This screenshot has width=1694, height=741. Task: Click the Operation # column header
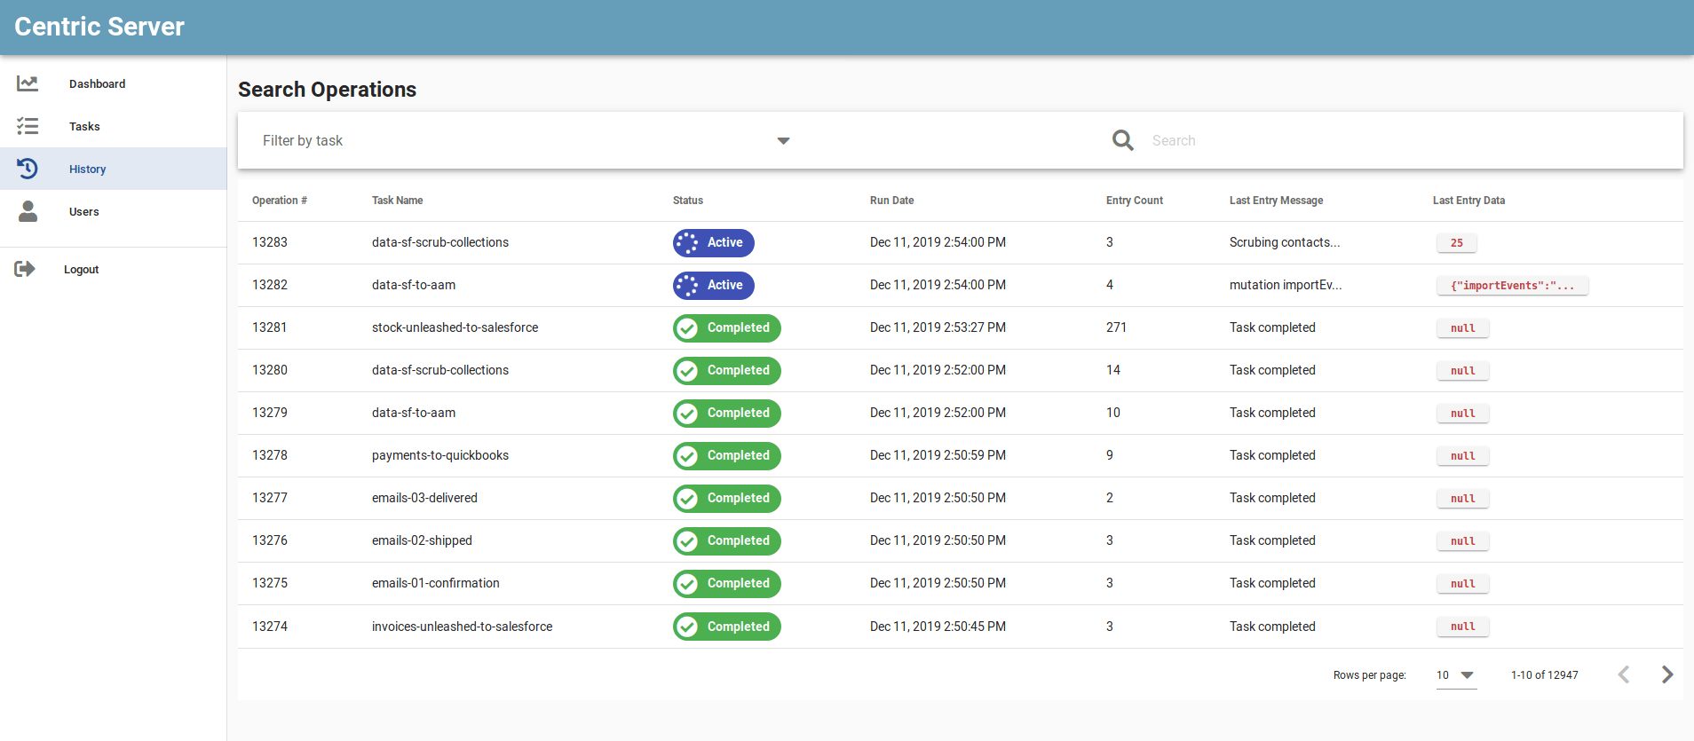[280, 201]
